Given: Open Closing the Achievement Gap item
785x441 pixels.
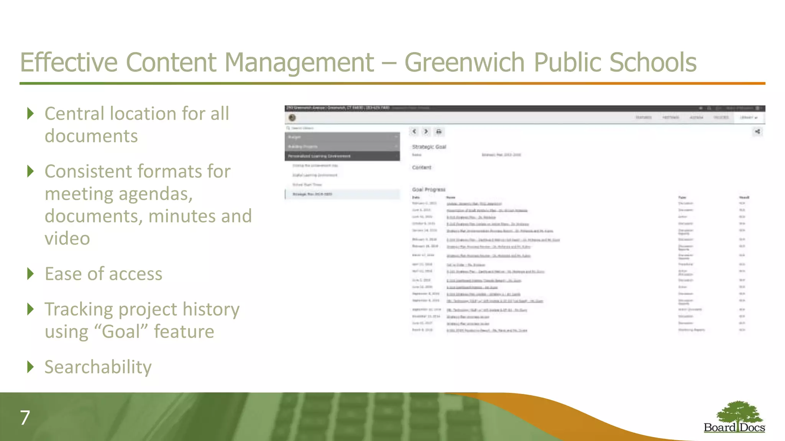Looking at the screenshot, I should [315, 166].
